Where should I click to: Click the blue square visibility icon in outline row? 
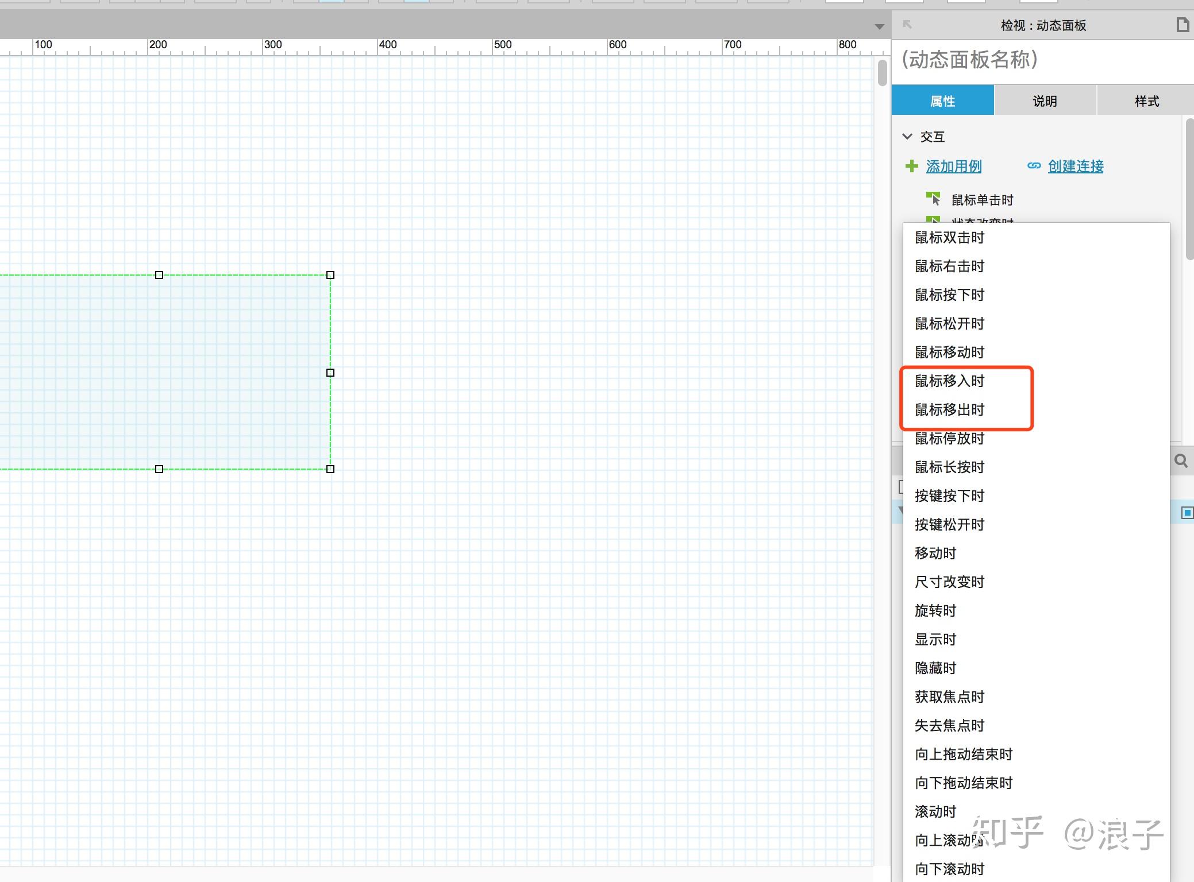pos(1187,513)
